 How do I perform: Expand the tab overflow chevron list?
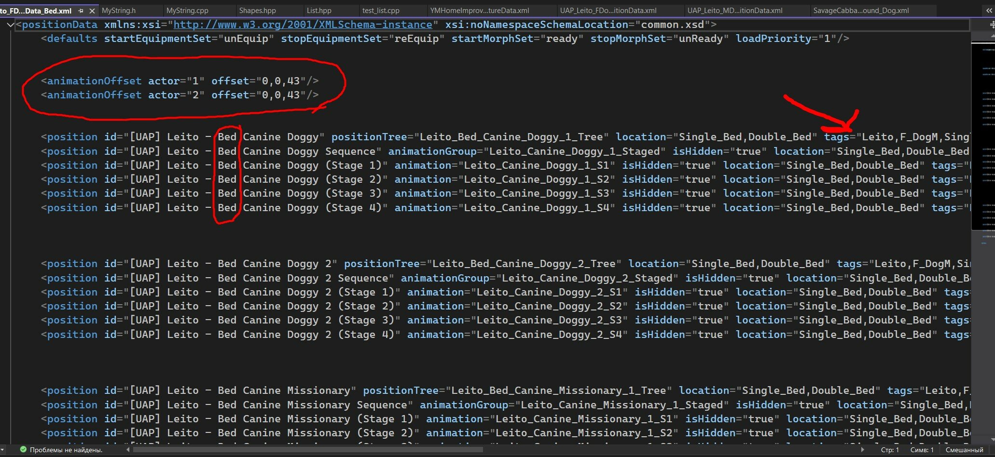[989, 10]
